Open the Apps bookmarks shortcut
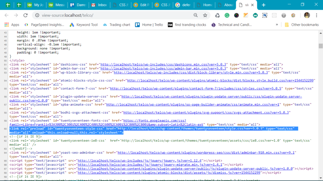323x181 pixels. tap(12, 25)
